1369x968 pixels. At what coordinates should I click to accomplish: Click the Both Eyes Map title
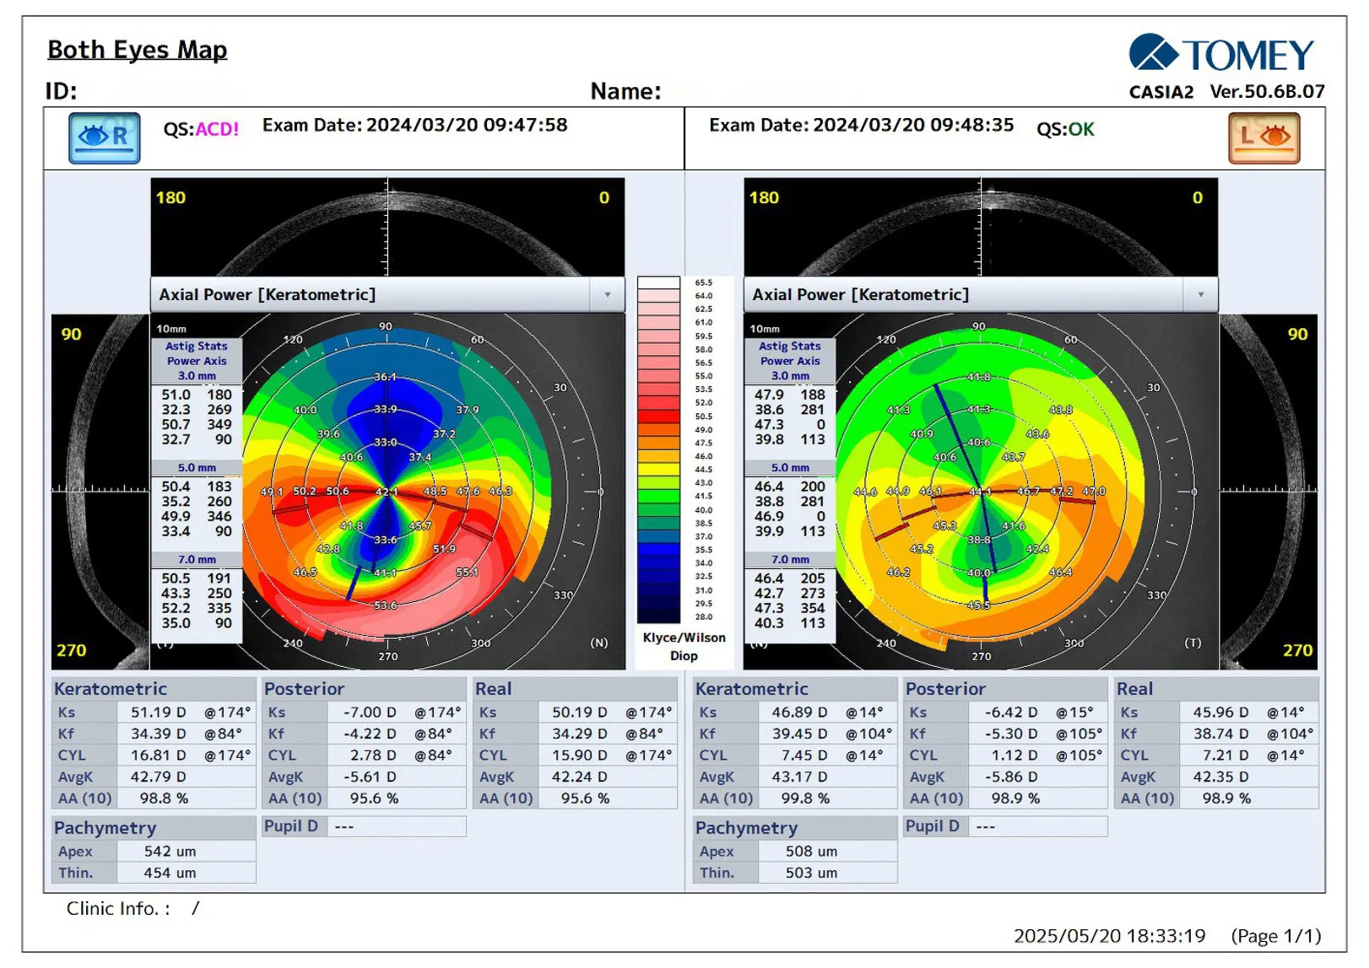(138, 50)
